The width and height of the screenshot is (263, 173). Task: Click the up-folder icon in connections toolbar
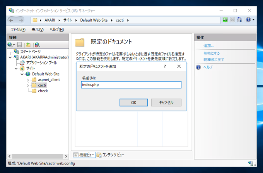pyautogui.click(x=28, y=45)
